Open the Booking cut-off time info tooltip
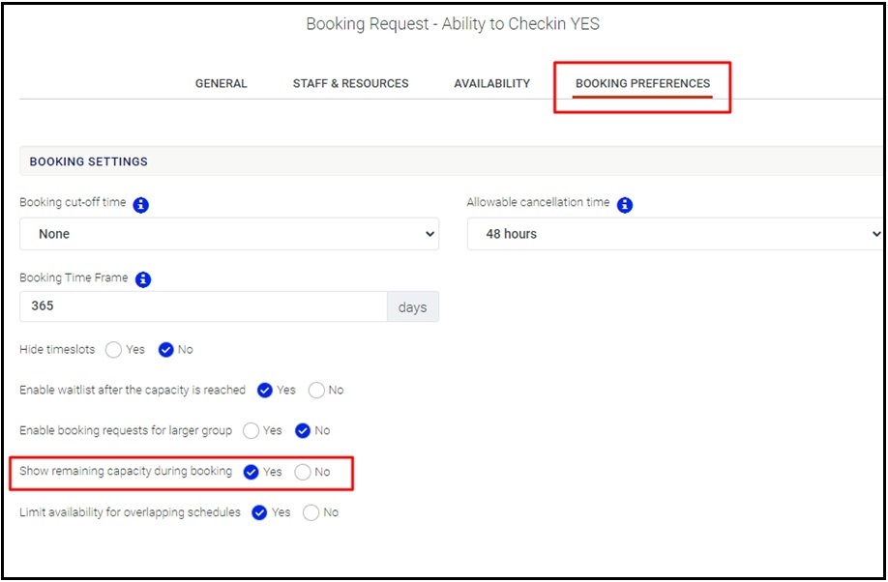Viewport: 888px width, 582px height. [138, 204]
